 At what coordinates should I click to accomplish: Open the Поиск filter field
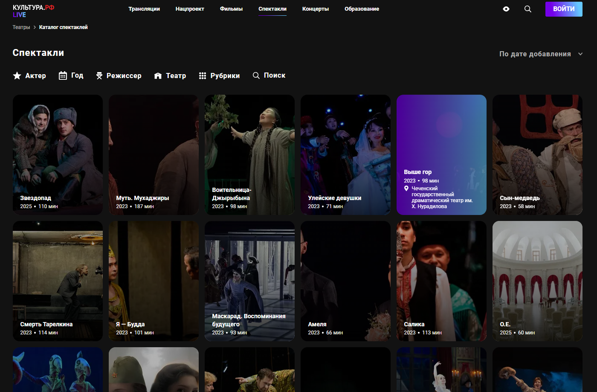click(x=269, y=75)
